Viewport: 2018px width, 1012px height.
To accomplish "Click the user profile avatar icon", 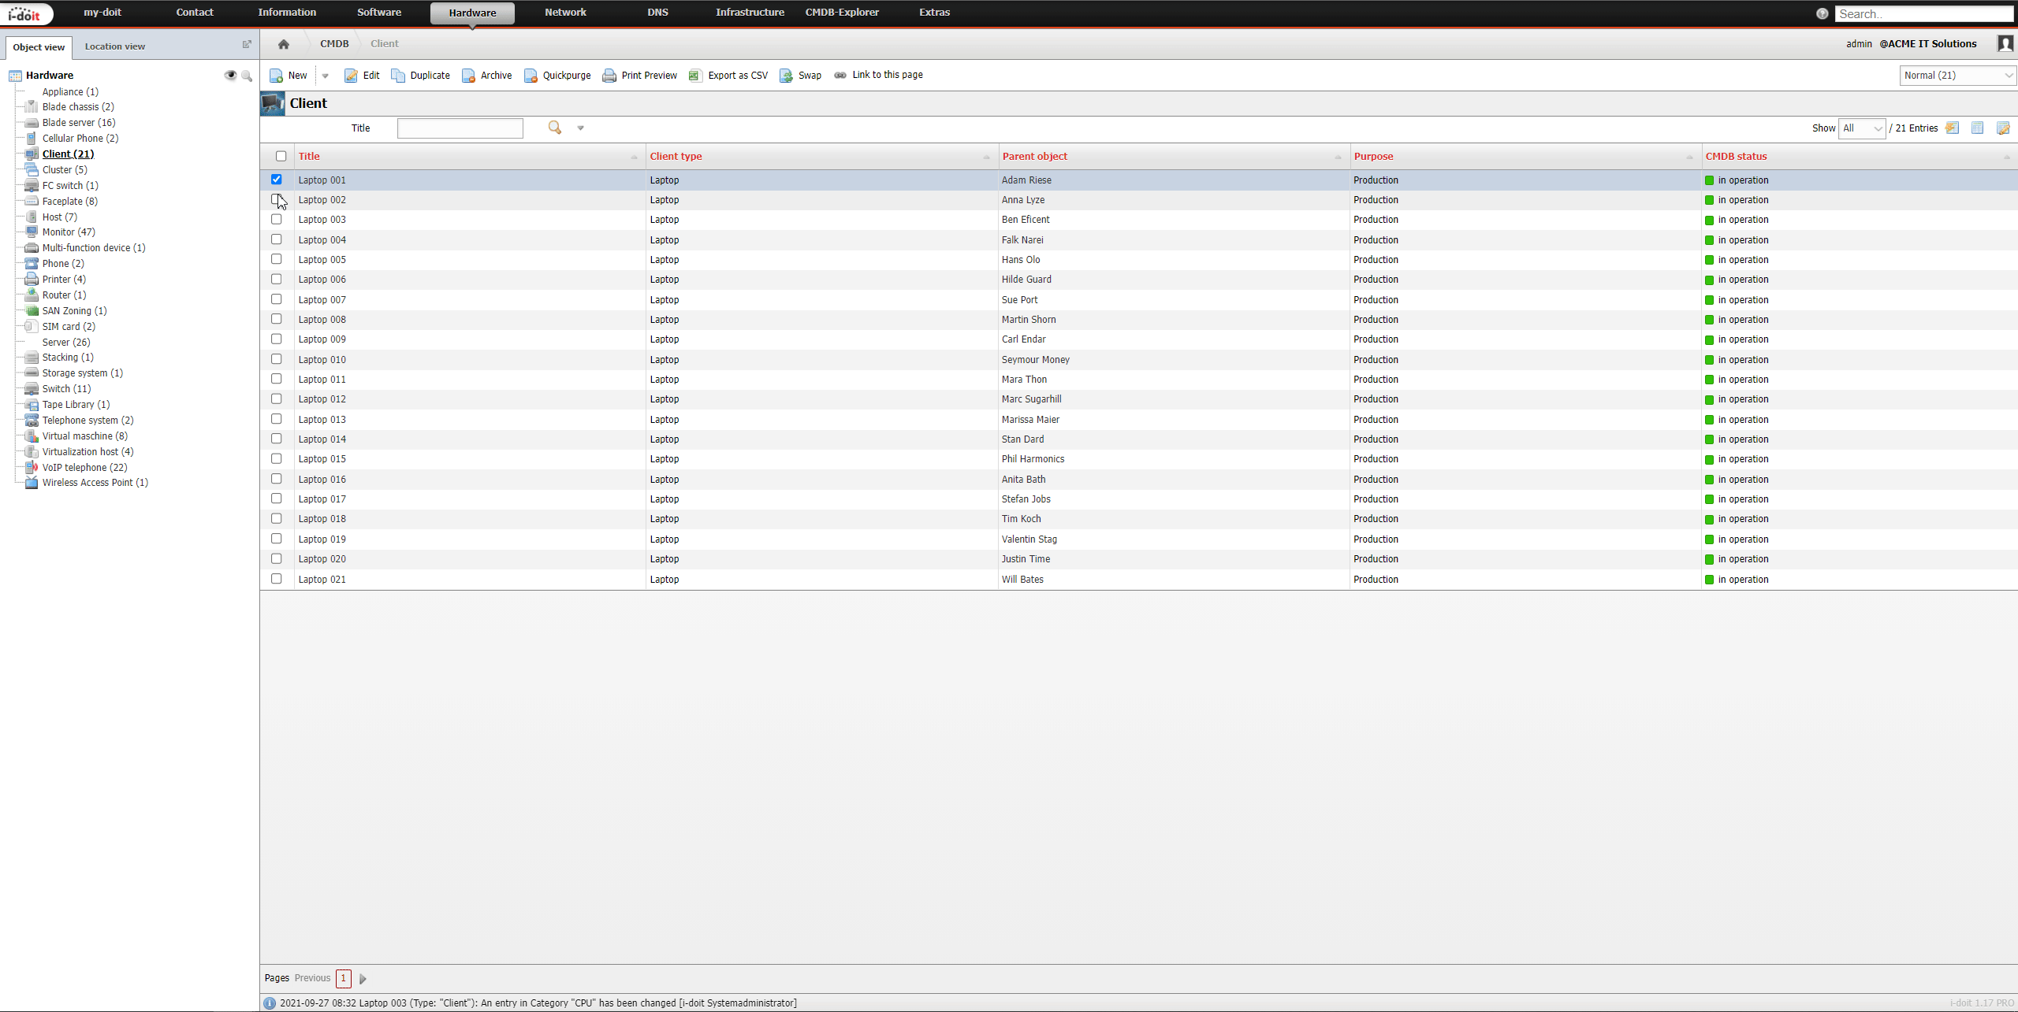I will click(2005, 44).
